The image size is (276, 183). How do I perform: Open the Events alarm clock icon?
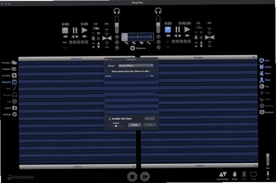coord(262,67)
